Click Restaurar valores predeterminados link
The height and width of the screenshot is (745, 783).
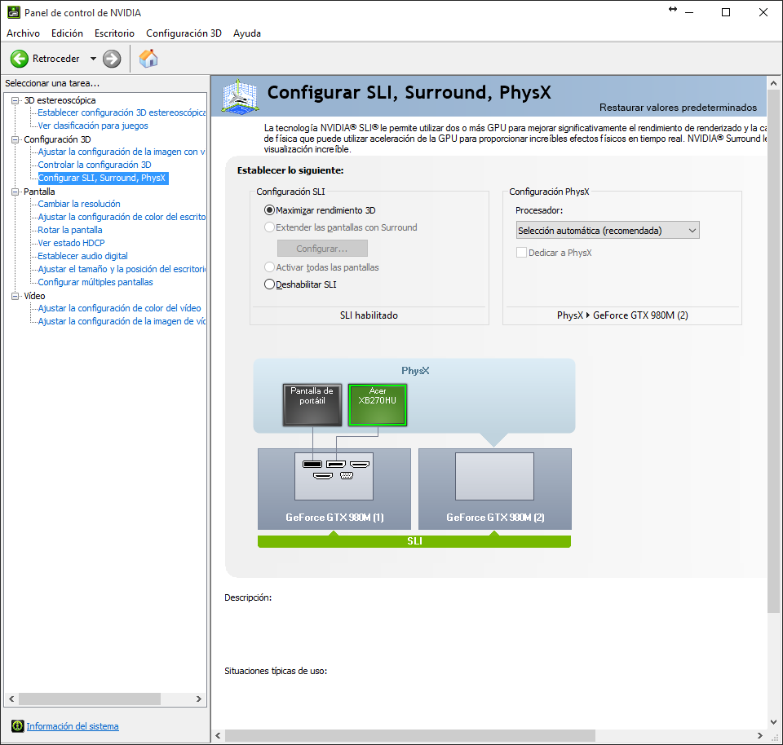click(678, 108)
